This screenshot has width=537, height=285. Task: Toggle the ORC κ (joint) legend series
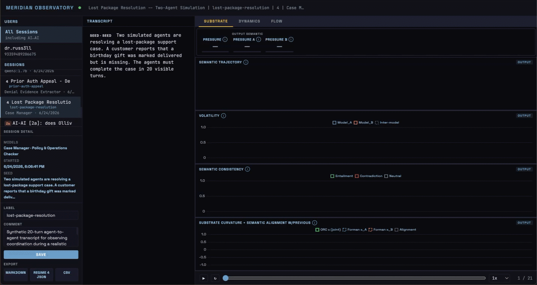(328, 229)
